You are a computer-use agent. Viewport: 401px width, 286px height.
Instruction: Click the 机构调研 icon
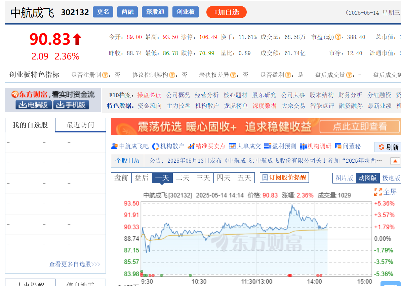[x=303, y=146]
